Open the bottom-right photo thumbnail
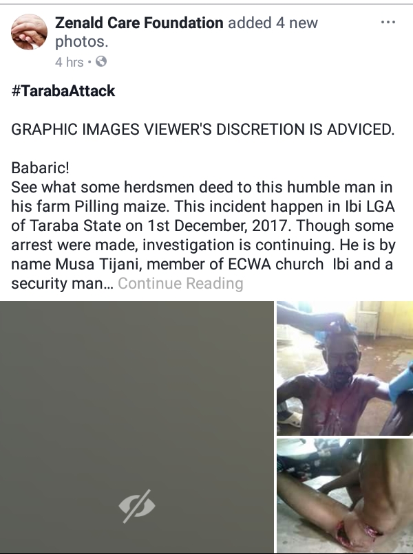Screen dimensions: 413x554 coord(345,496)
